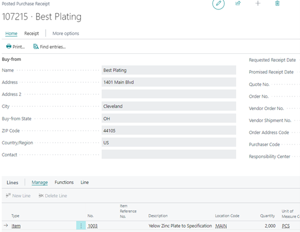
Task: Click the Item Reference No. column header
Action: [128, 211]
